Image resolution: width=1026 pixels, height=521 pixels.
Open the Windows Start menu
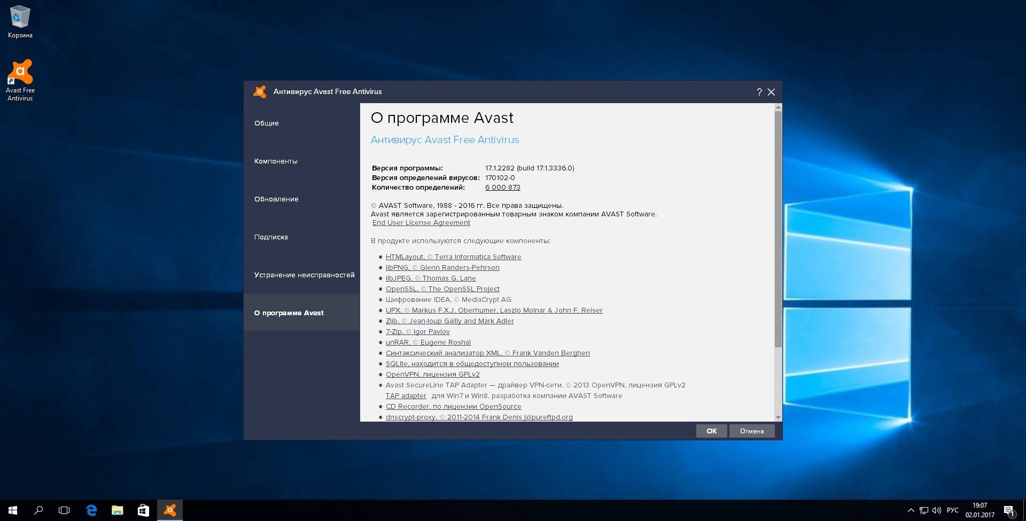[13, 510]
